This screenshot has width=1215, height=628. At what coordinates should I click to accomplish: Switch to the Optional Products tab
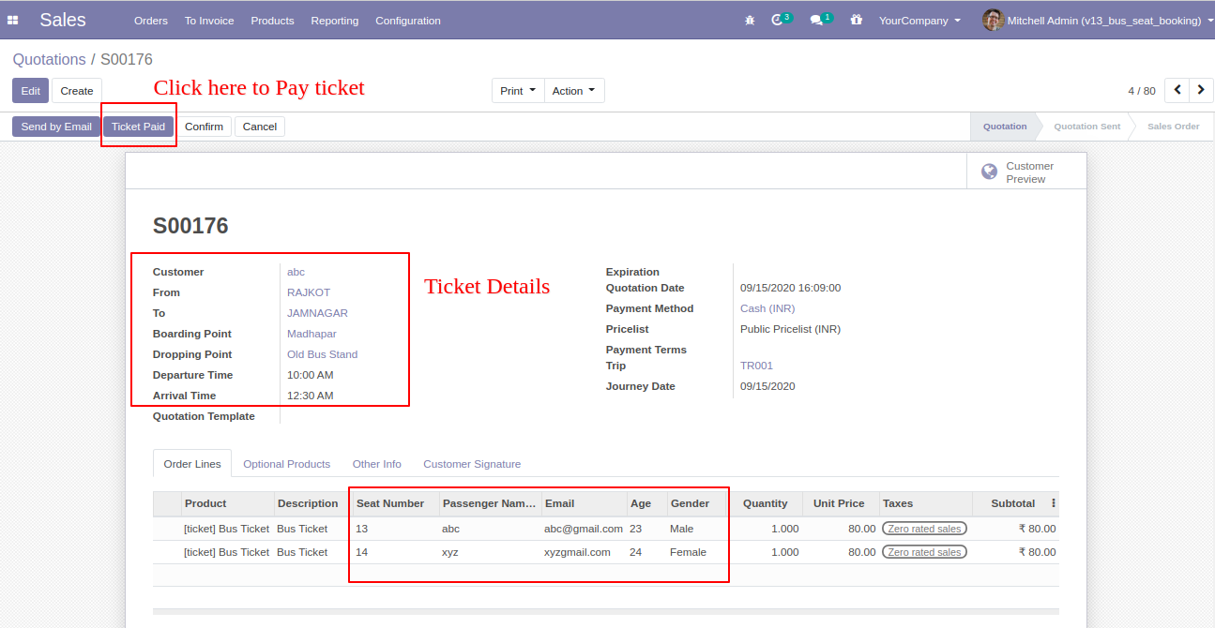(287, 464)
